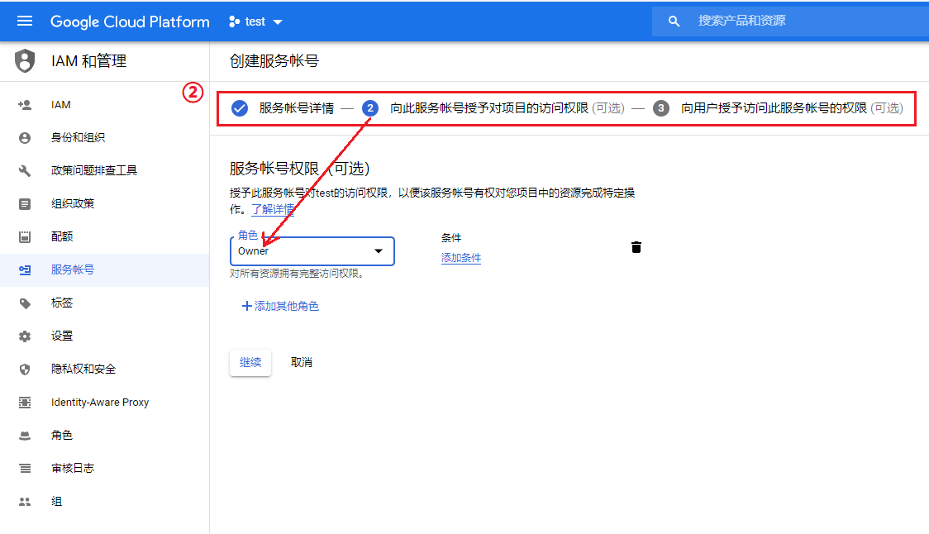Jump to step 3 of the wizard
The image size is (929, 534).
[660, 107]
